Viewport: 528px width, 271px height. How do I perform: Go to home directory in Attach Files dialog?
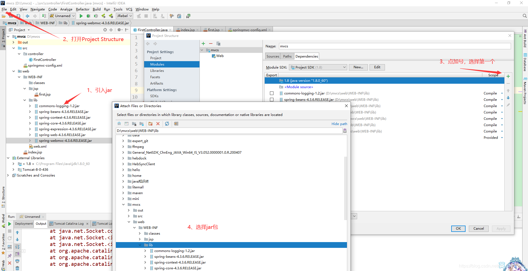119,124
